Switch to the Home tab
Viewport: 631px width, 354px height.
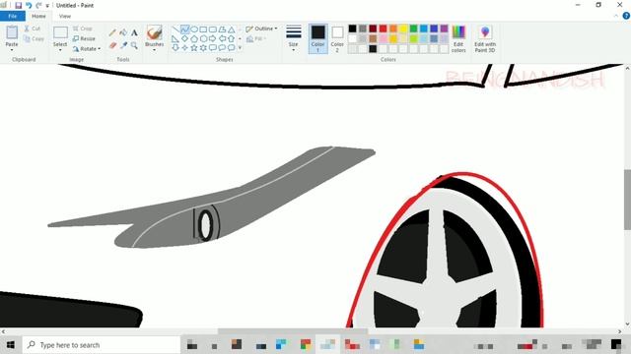[38, 16]
